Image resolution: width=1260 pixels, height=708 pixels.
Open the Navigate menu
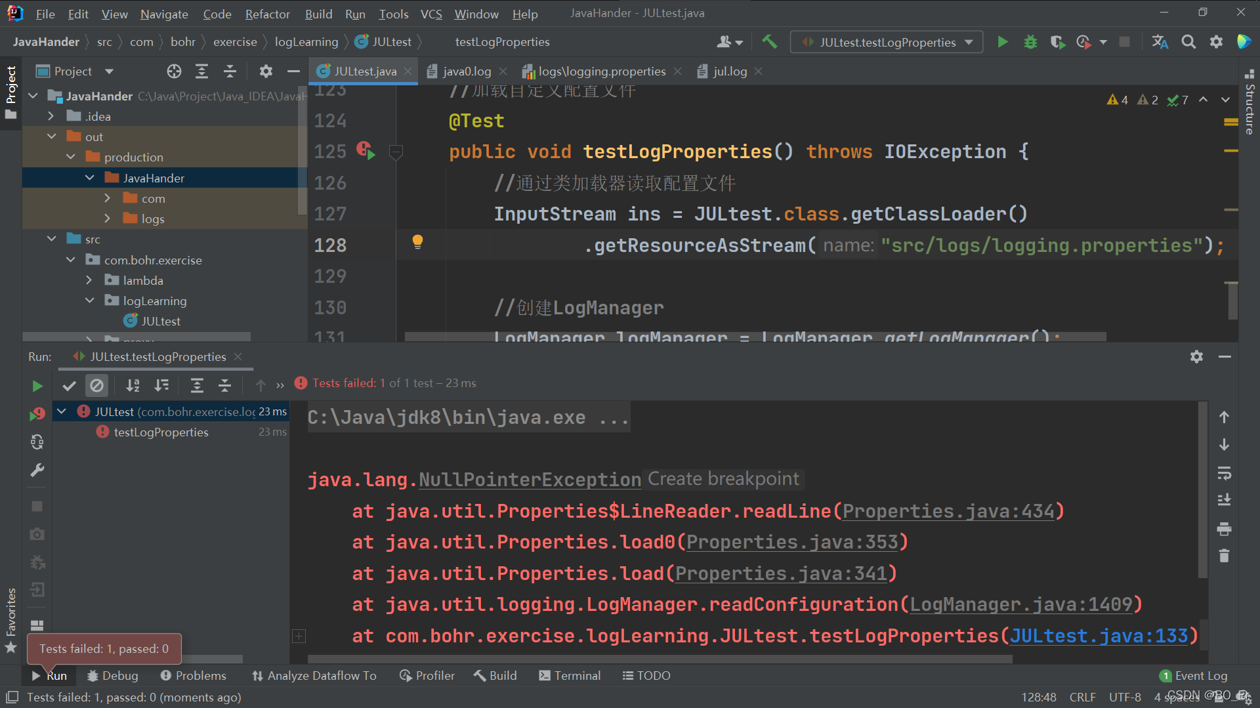(x=164, y=14)
